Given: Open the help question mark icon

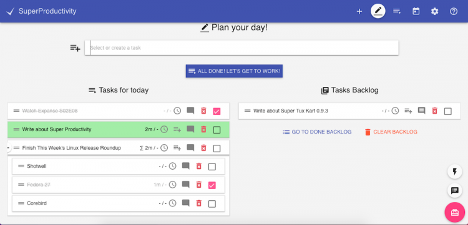Looking at the screenshot, I should click(454, 11).
